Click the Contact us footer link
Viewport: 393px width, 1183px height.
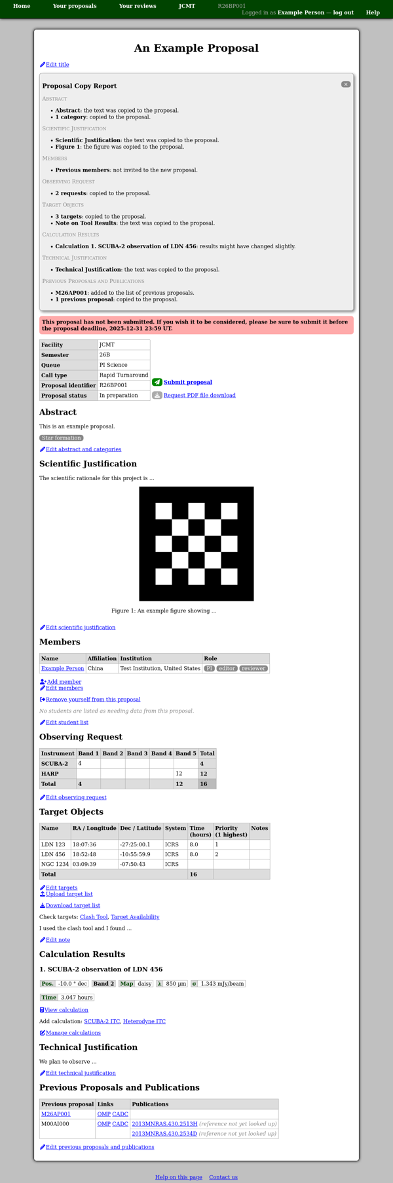tap(223, 1177)
